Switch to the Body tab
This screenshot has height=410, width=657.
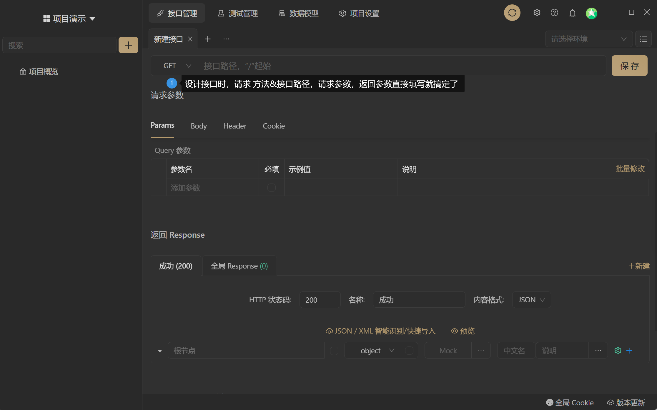[199, 126]
